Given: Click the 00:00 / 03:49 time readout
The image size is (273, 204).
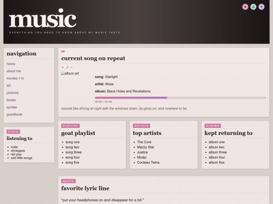Looking at the screenshot, I should (x=103, y=102).
